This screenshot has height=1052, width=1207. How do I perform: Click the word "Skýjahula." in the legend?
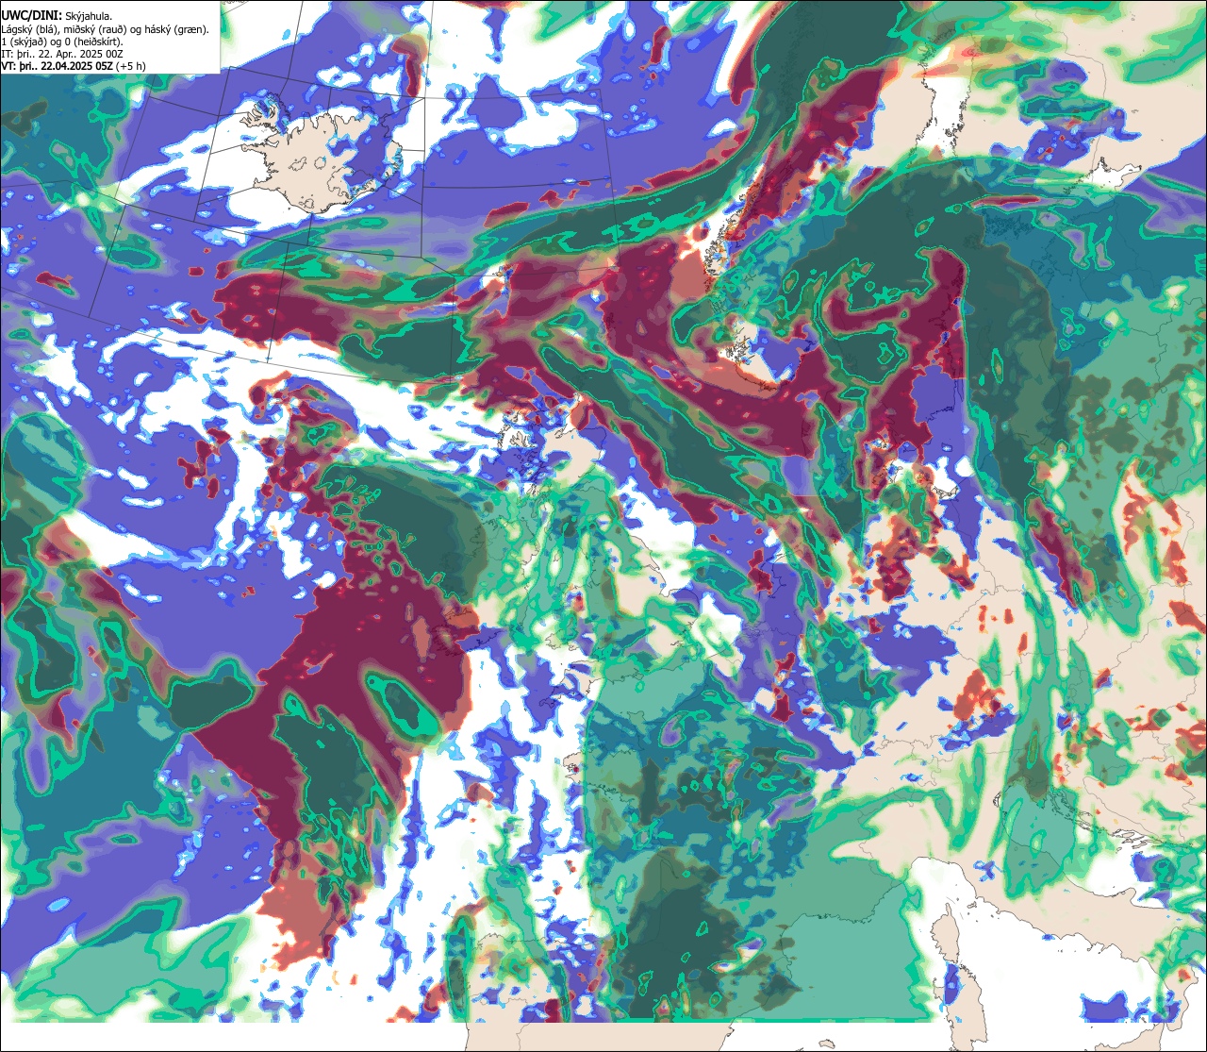coord(89,17)
